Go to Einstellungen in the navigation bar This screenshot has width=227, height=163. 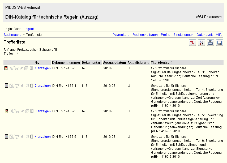(183, 35)
